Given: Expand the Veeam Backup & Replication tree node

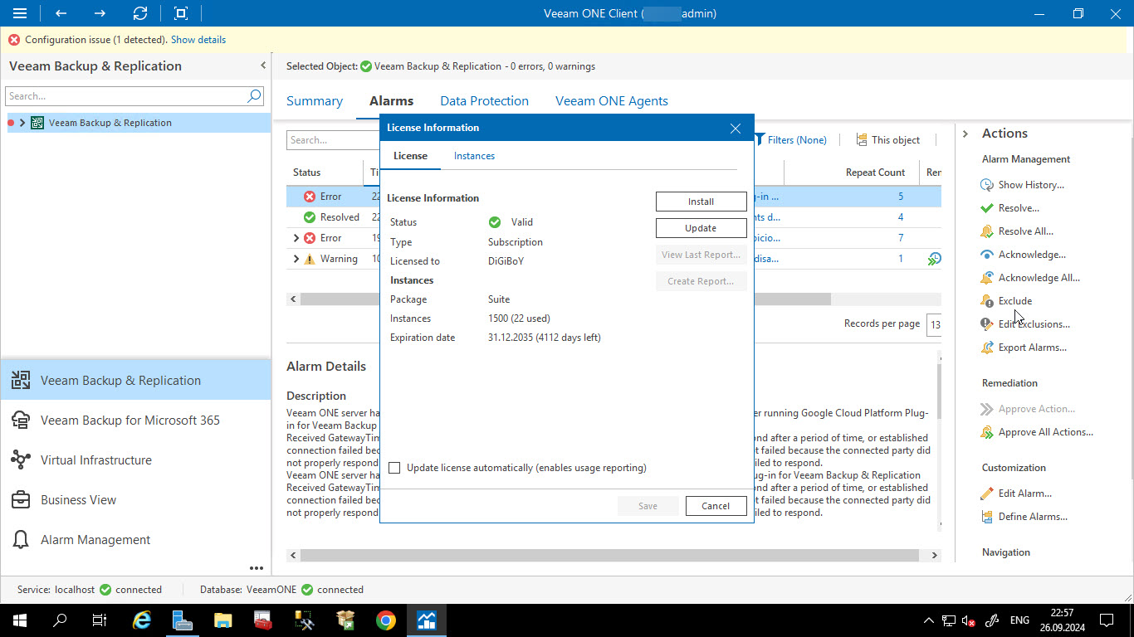Looking at the screenshot, I should pyautogui.click(x=22, y=123).
